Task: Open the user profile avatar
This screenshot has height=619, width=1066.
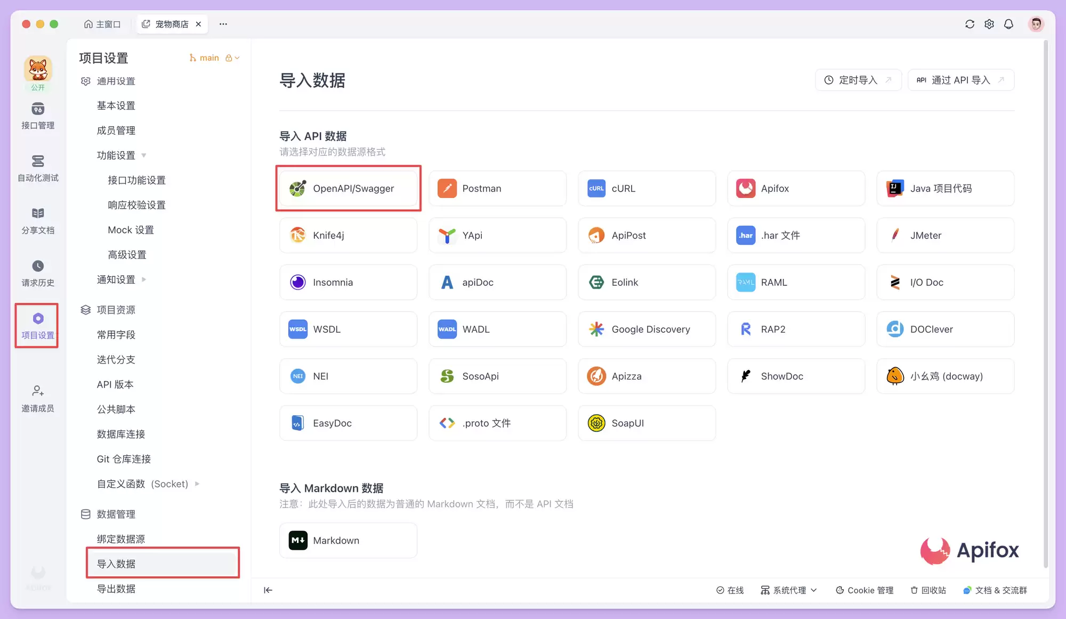Action: click(x=1036, y=24)
